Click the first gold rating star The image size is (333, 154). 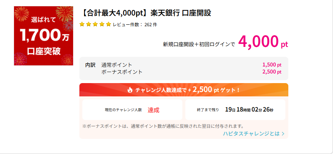82,24
